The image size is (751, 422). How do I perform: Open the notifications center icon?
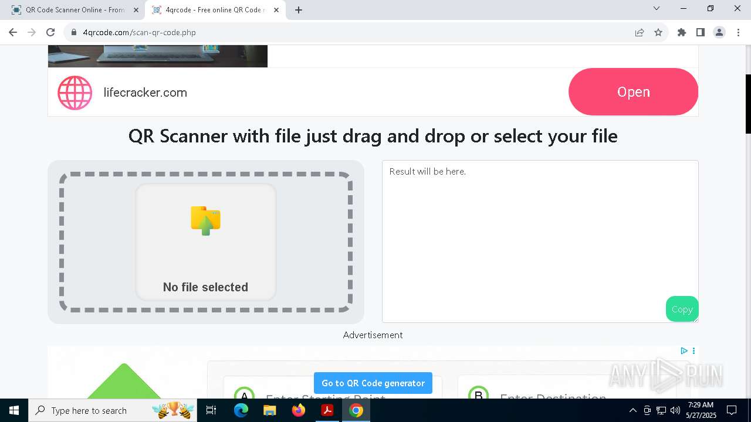click(732, 410)
